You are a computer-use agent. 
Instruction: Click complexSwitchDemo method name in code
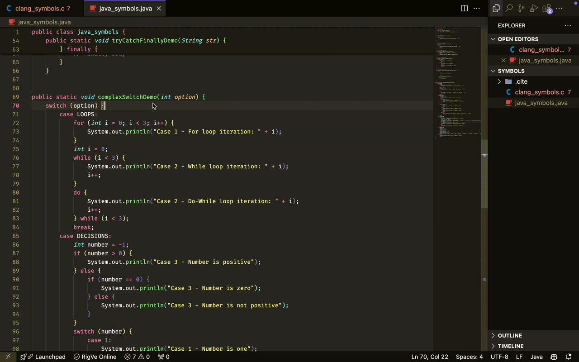coord(127,97)
